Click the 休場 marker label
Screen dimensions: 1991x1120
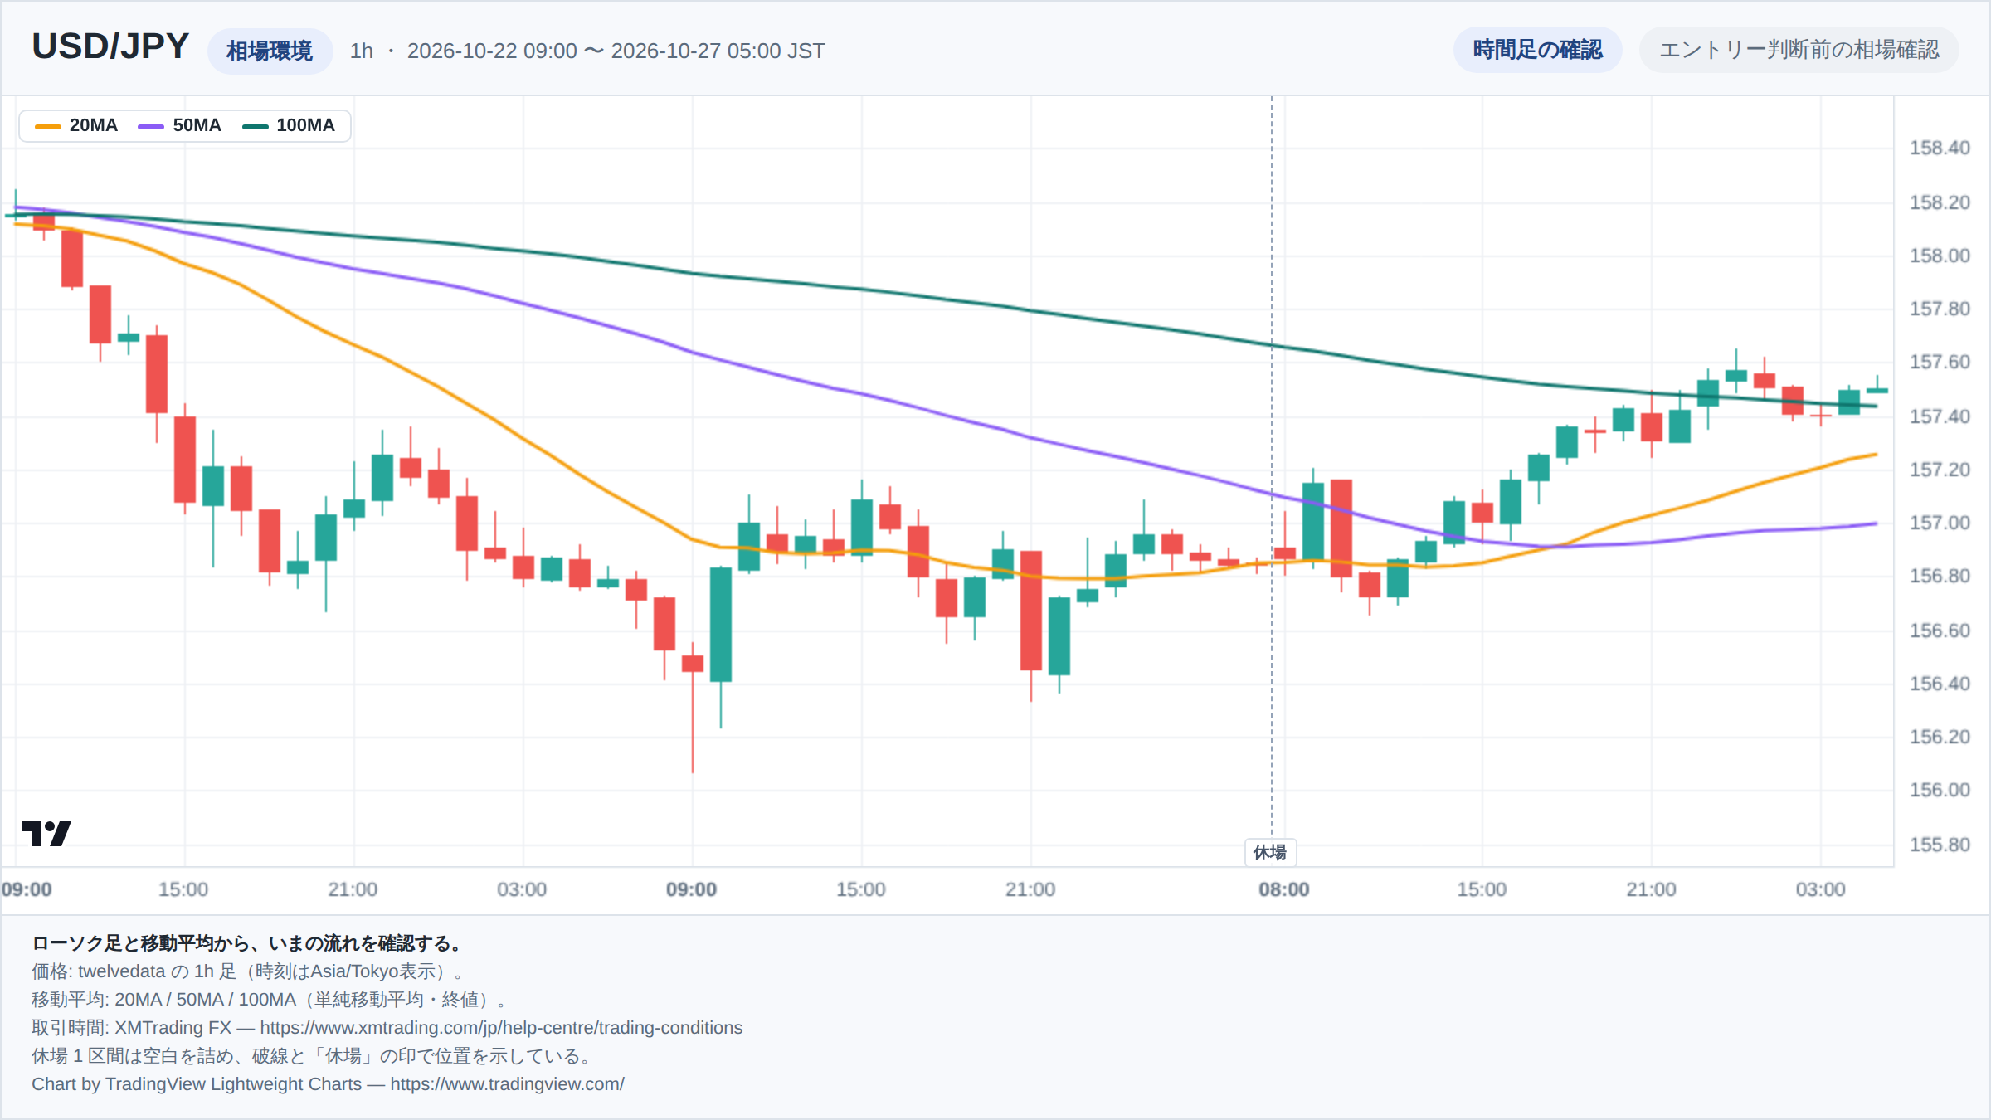tap(1270, 852)
